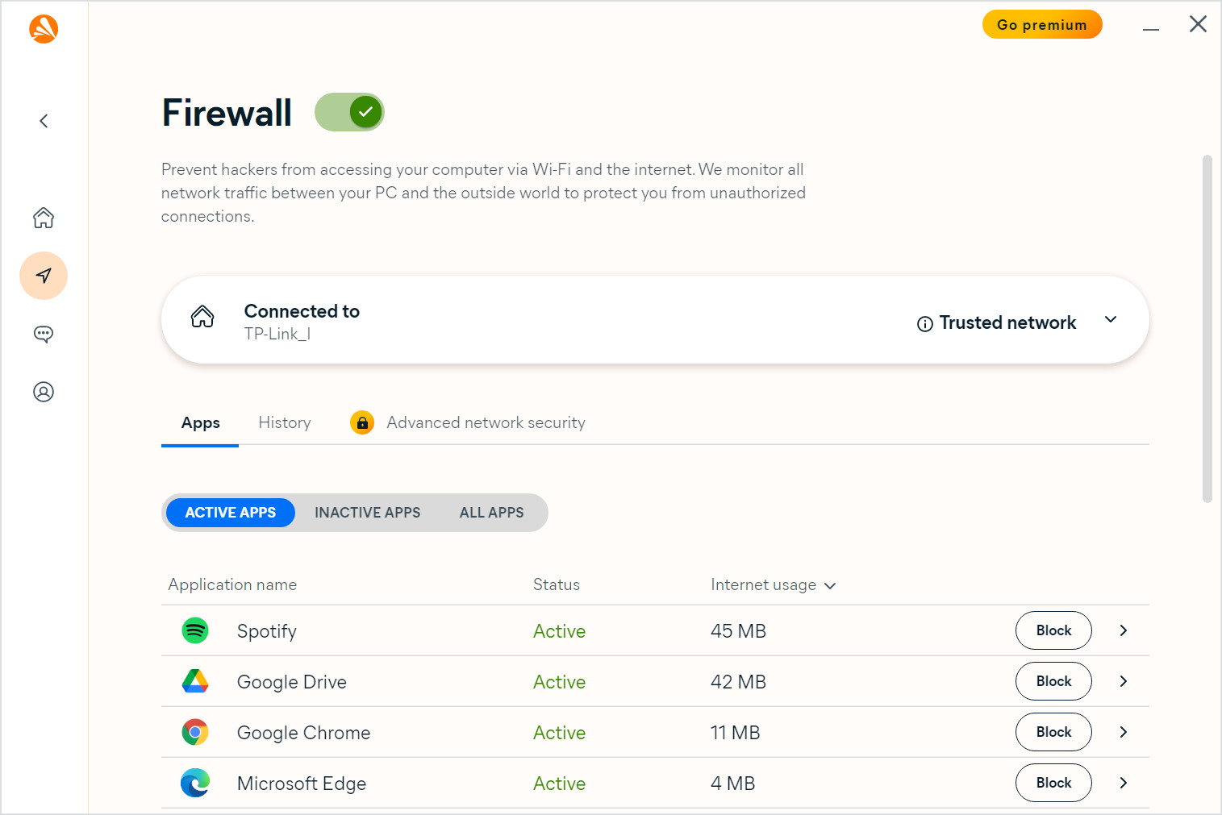This screenshot has height=815, width=1222.
Task: Click the Trusted network info icon
Action: click(x=924, y=324)
